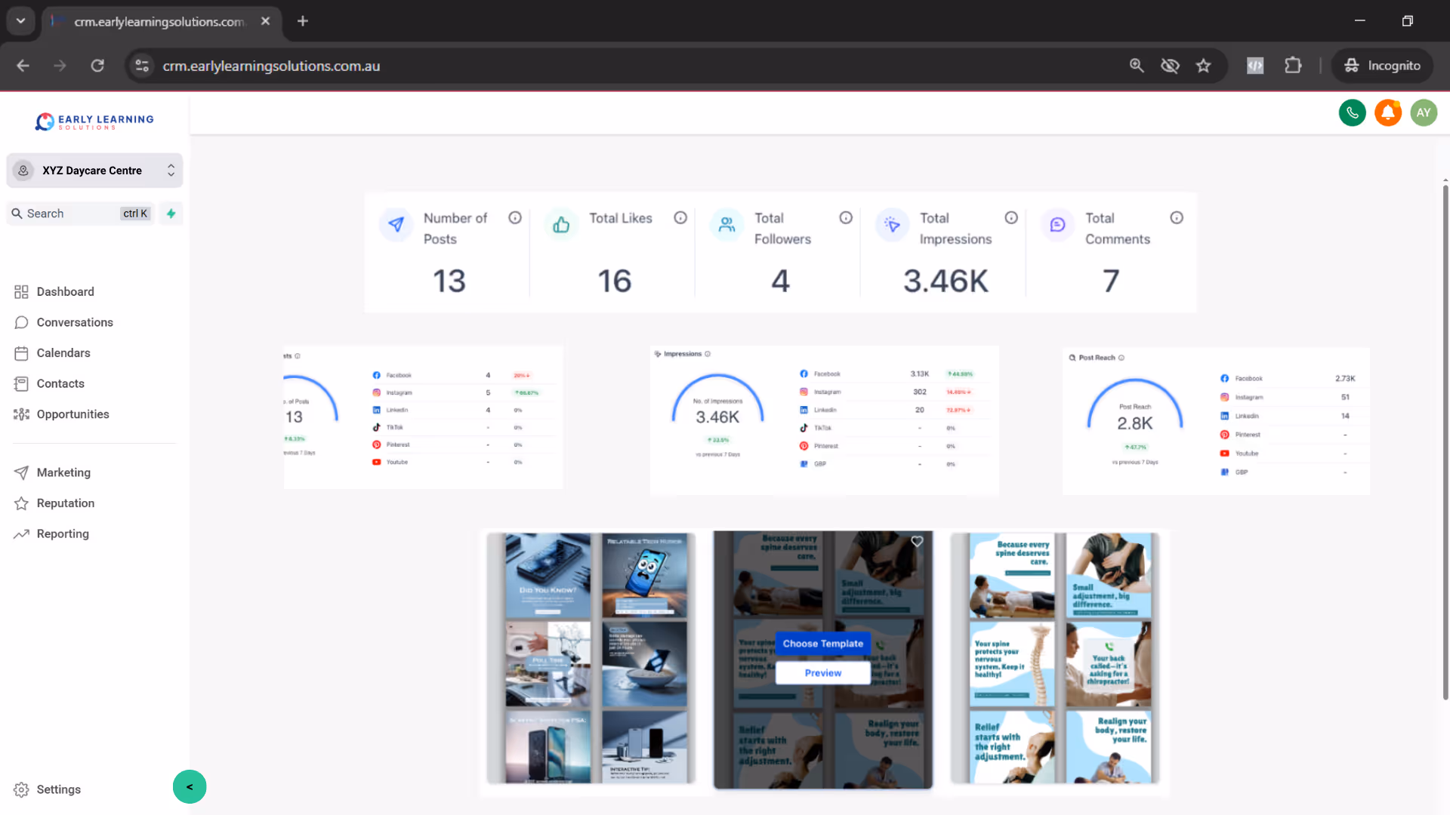Go to Conversations in sidebar
The width and height of the screenshot is (1450, 815).
coord(75,322)
